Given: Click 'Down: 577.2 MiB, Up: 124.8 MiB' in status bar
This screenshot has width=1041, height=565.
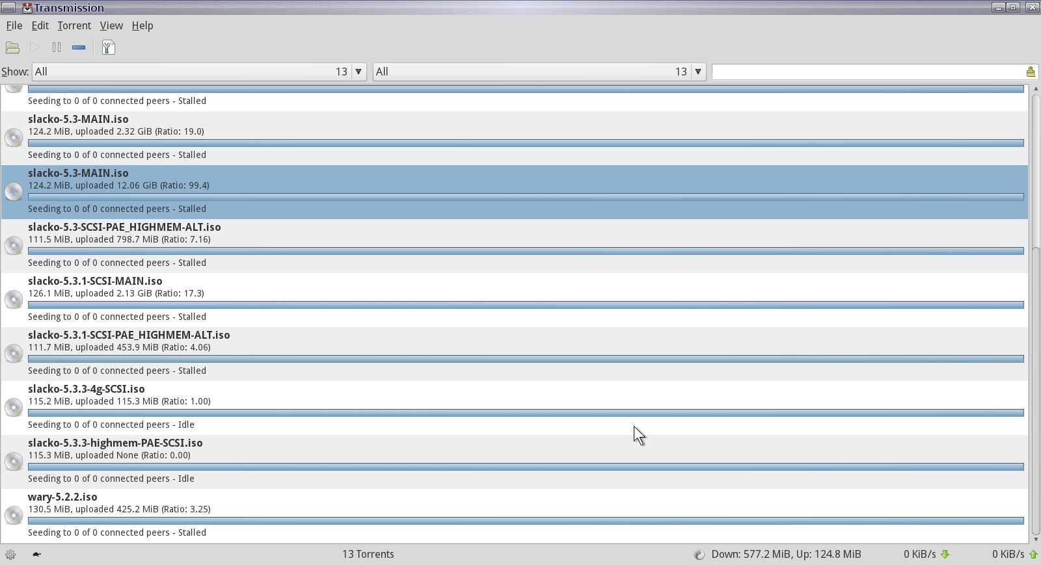Looking at the screenshot, I should 786,555.
